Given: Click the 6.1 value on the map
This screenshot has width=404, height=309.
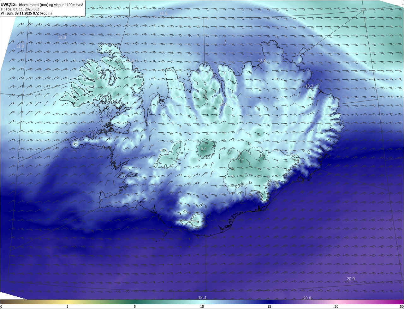Looking at the screenshot, I should 241,158.
